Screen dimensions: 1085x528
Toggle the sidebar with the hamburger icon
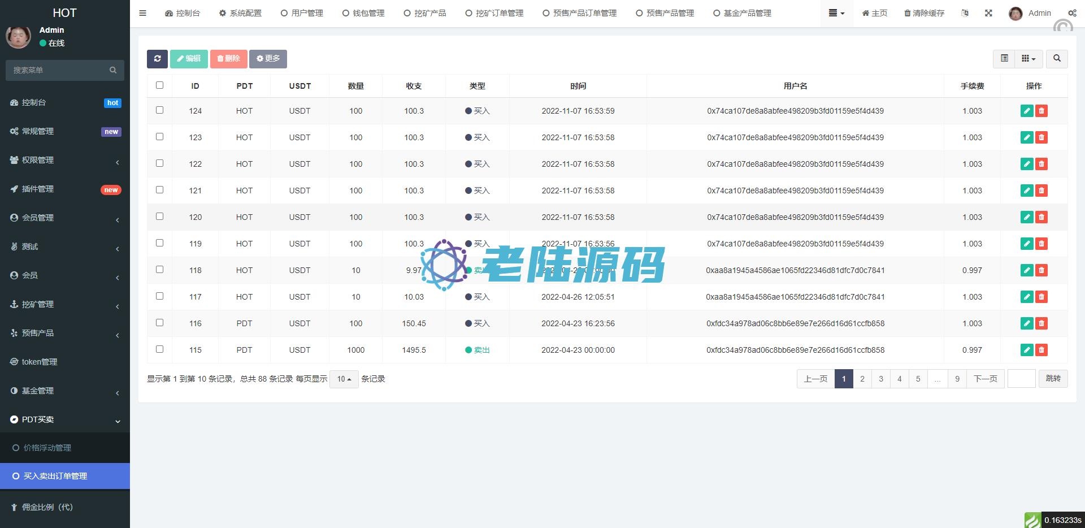tap(142, 13)
